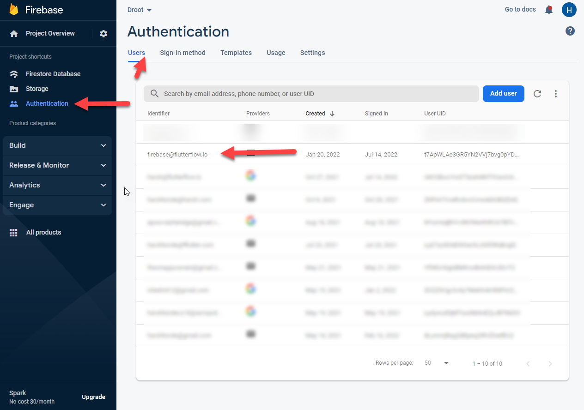
Task: Click Upgrade next to the Spark plan
Action: coord(94,397)
